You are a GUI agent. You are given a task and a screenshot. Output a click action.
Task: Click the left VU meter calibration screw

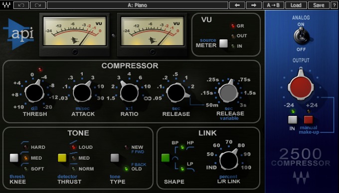[75, 52]
